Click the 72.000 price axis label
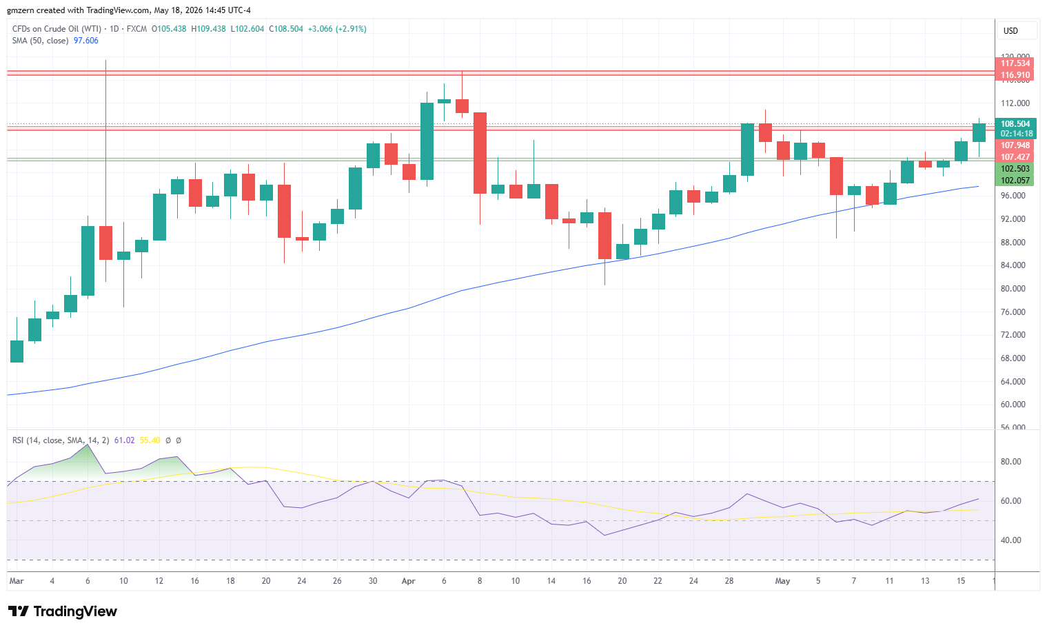The image size is (1047, 632). pyautogui.click(x=1013, y=335)
